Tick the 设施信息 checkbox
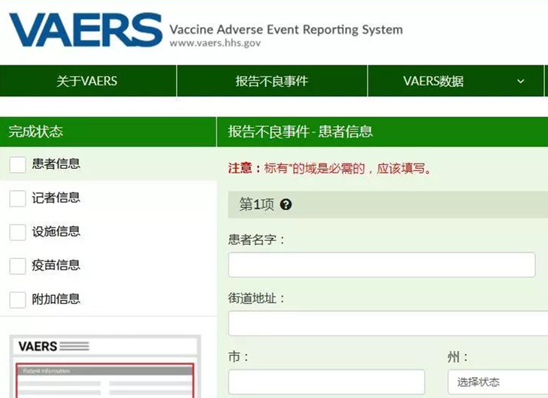 click(17, 232)
